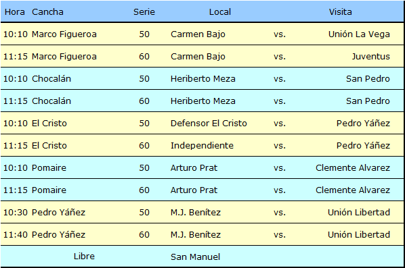This screenshot has height=268, width=405.
Task: Click the Libre label in last row
Action: tap(84, 256)
